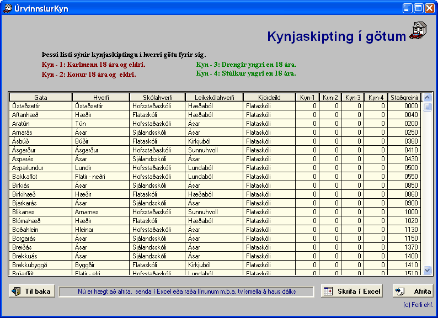Image resolution: width=438 pixels, height=318 pixels.
Task: Click Staðgreinir value 0200
Action: (x=404, y=123)
